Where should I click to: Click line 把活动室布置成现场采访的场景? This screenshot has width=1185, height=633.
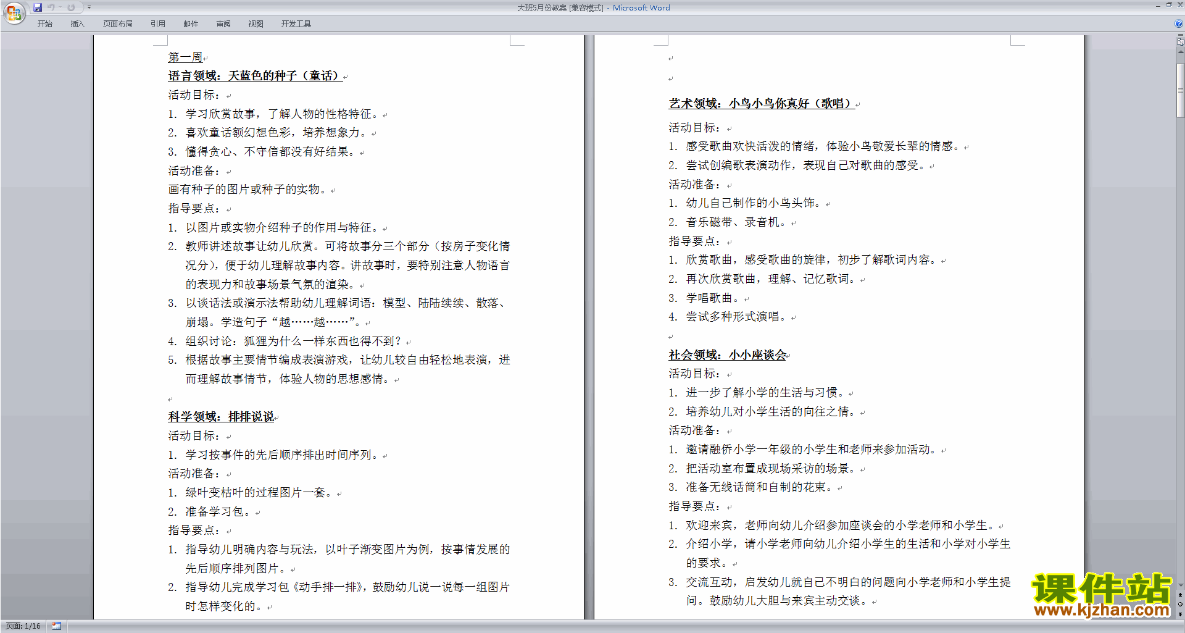[x=771, y=469]
